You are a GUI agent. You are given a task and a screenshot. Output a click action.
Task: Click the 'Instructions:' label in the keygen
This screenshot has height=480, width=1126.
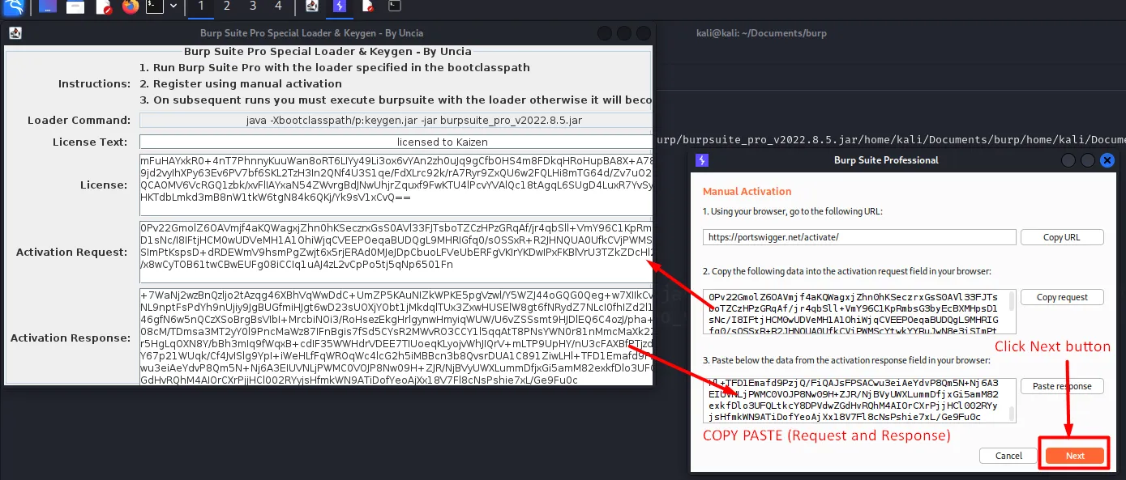pyautogui.click(x=94, y=83)
